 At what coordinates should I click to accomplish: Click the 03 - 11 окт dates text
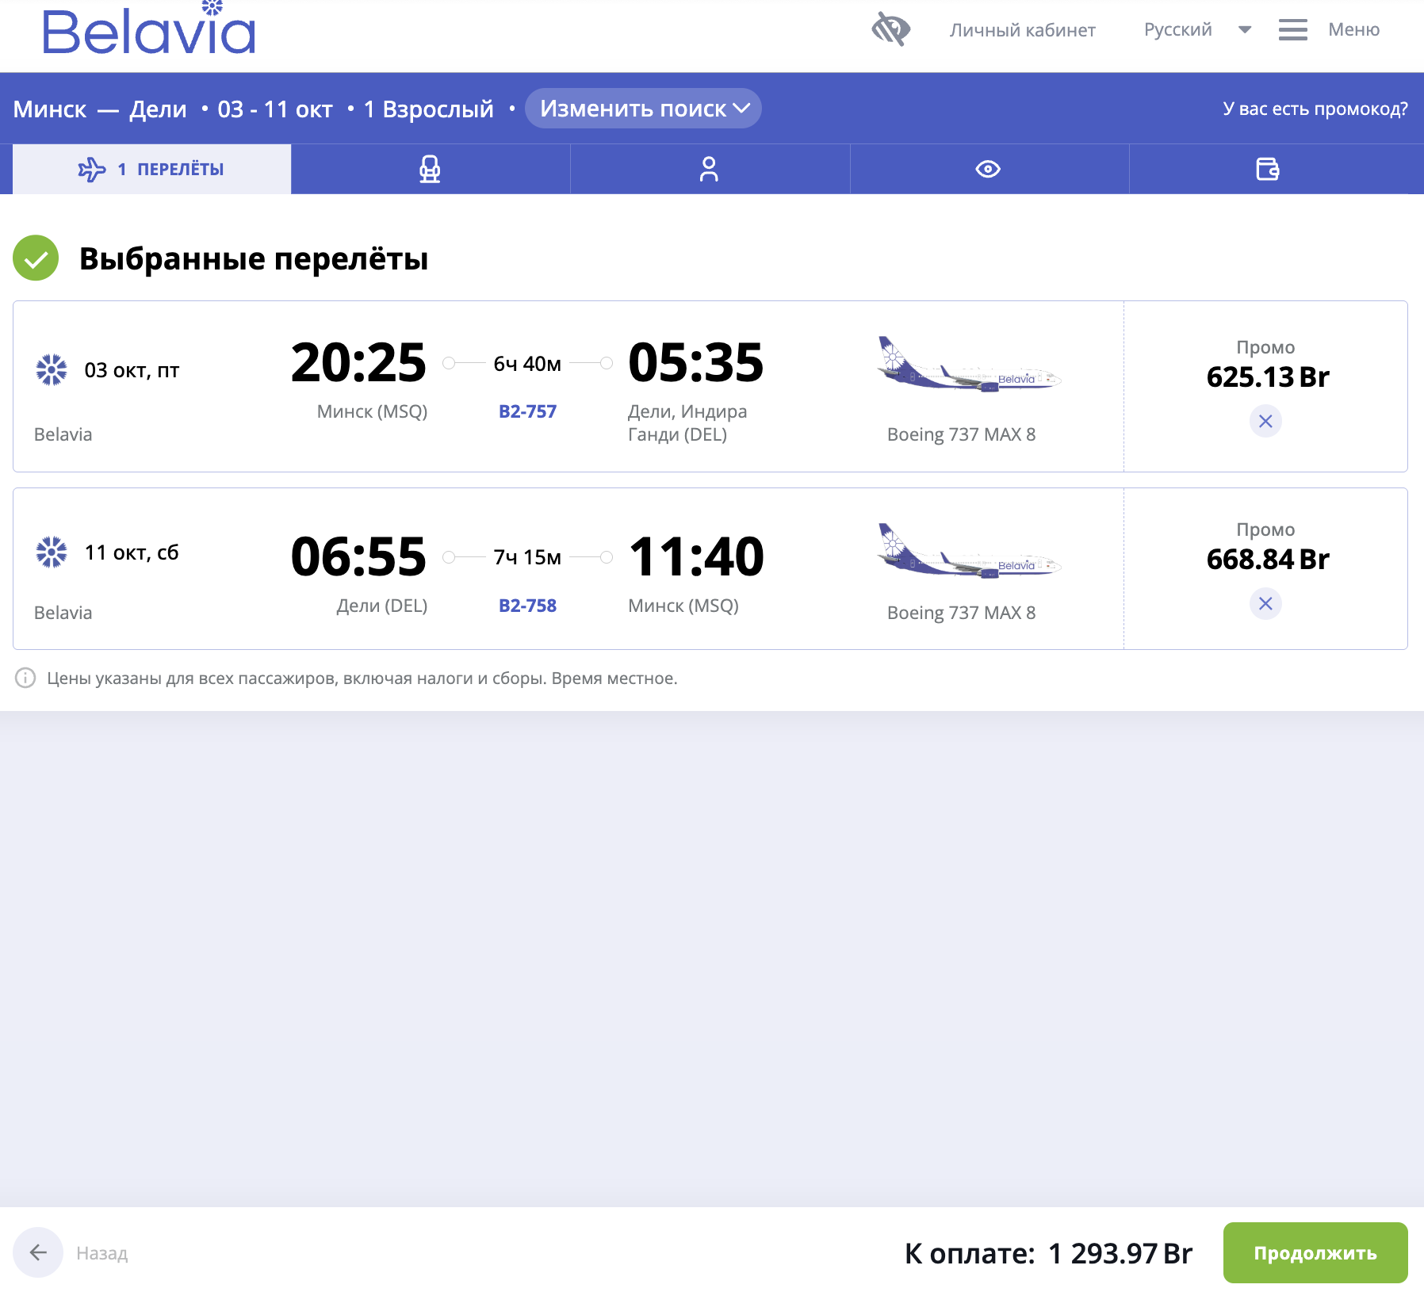(x=275, y=109)
